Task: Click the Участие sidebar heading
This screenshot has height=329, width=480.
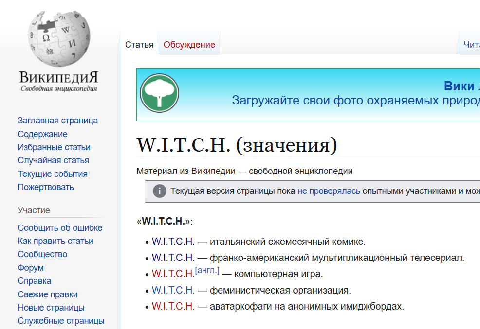Action: (34, 210)
